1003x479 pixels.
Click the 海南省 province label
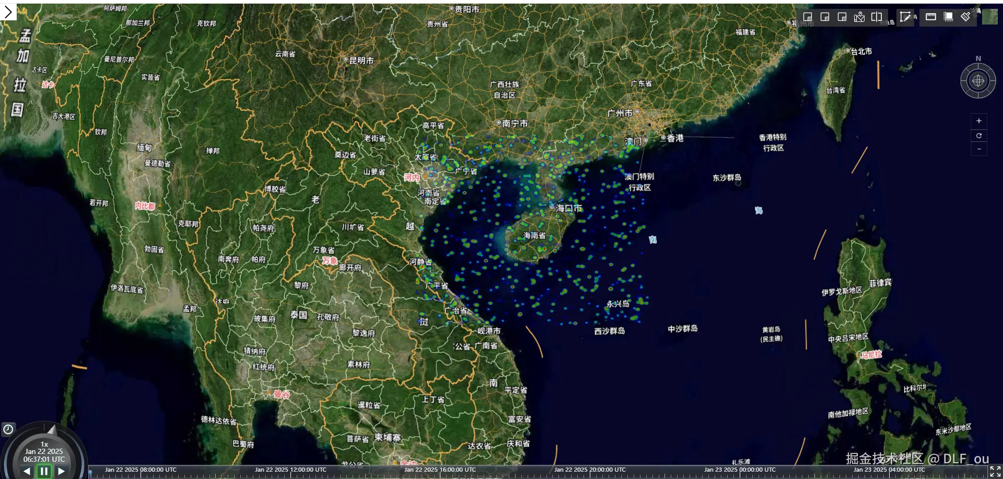pyautogui.click(x=534, y=236)
